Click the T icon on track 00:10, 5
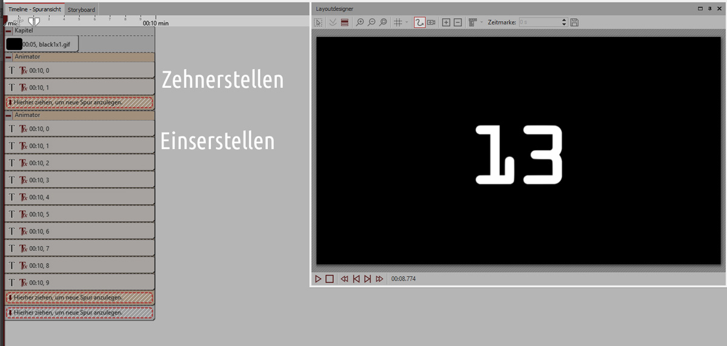 pyautogui.click(x=12, y=214)
